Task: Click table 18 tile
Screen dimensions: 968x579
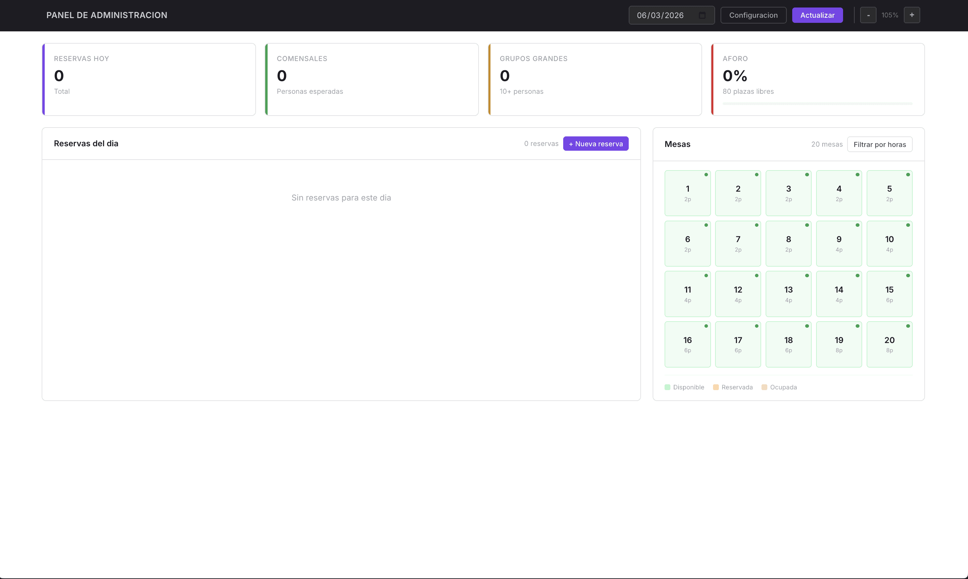Action: click(788, 344)
